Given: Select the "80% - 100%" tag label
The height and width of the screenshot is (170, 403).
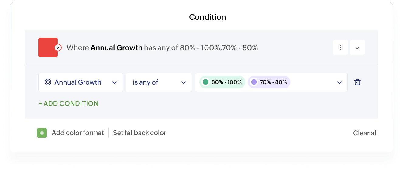Looking at the screenshot, I should (226, 82).
